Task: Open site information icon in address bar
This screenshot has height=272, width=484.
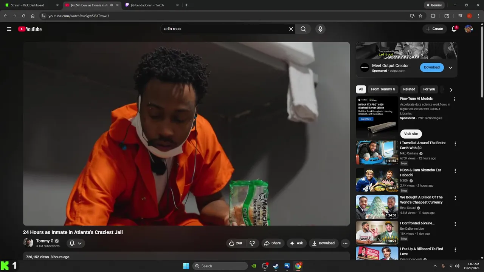Action: pos(43,16)
